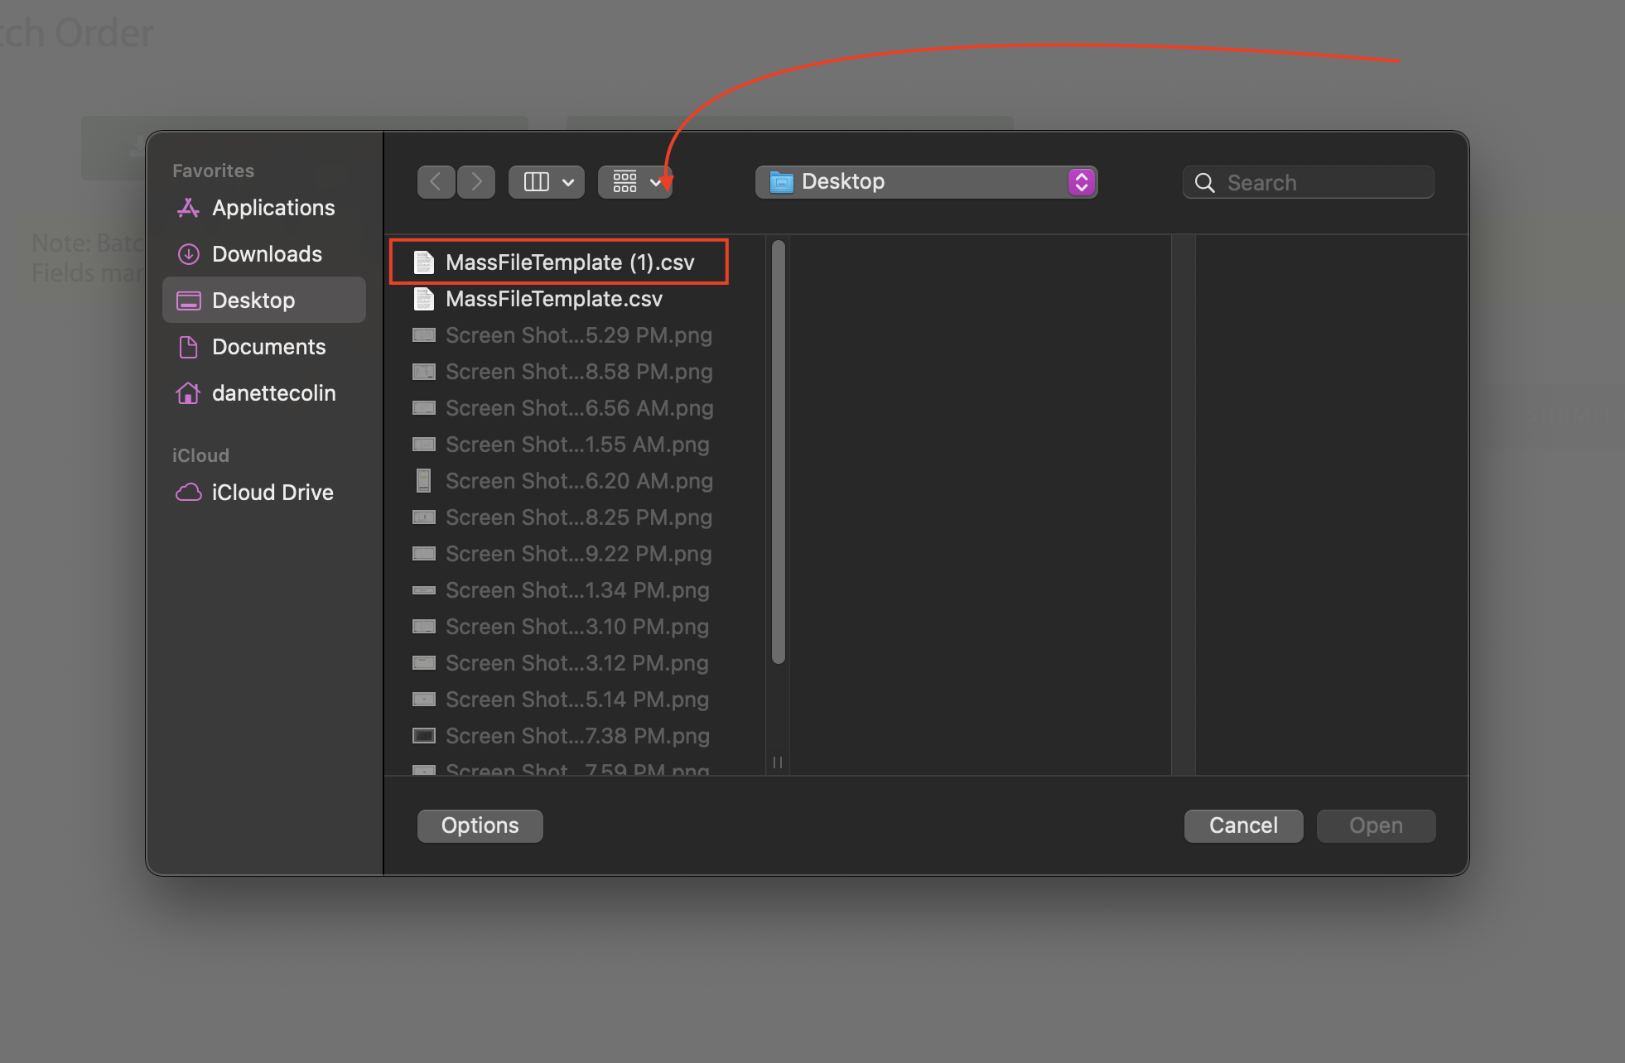Click the Open button
The width and height of the screenshot is (1625, 1063).
tap(1376, 826)
